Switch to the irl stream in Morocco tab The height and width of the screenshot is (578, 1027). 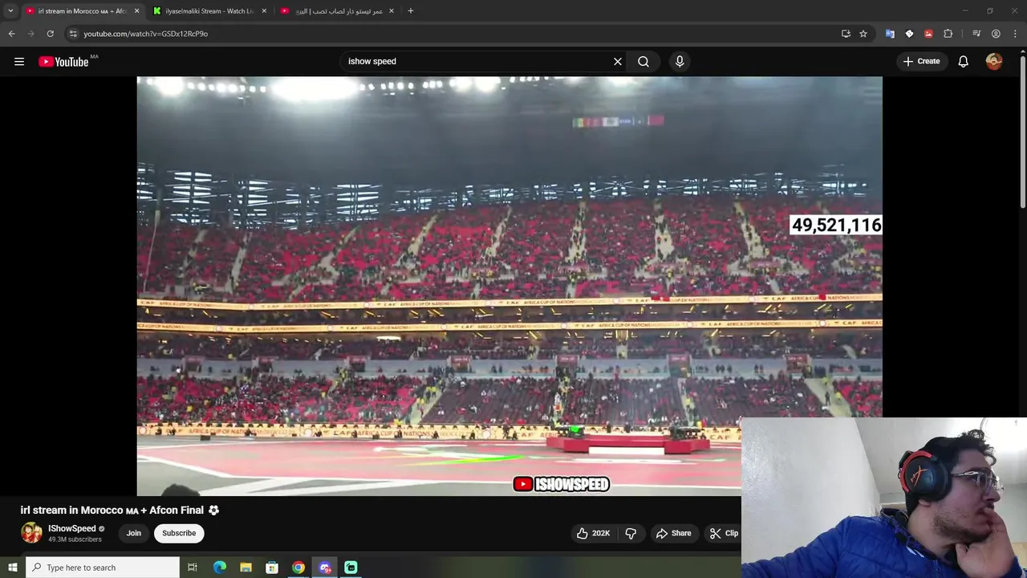[82, 11]
